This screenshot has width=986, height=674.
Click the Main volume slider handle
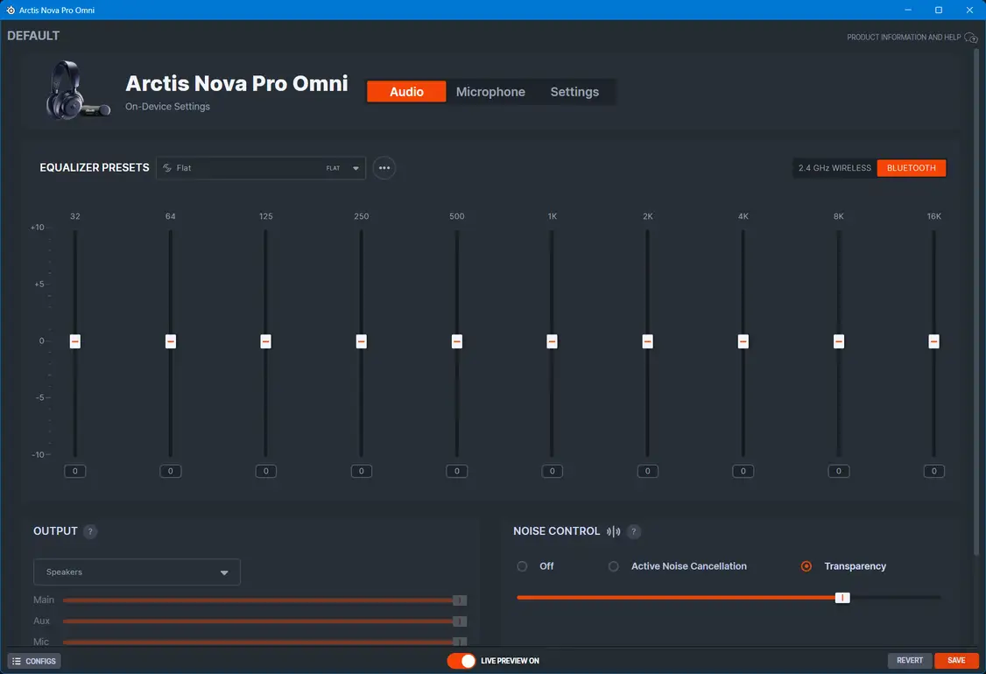tap(460, 600)
